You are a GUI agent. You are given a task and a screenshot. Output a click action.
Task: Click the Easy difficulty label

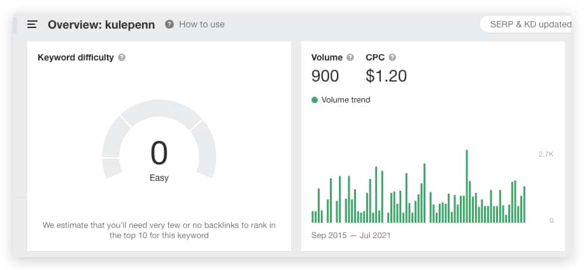tap(159, 178)
